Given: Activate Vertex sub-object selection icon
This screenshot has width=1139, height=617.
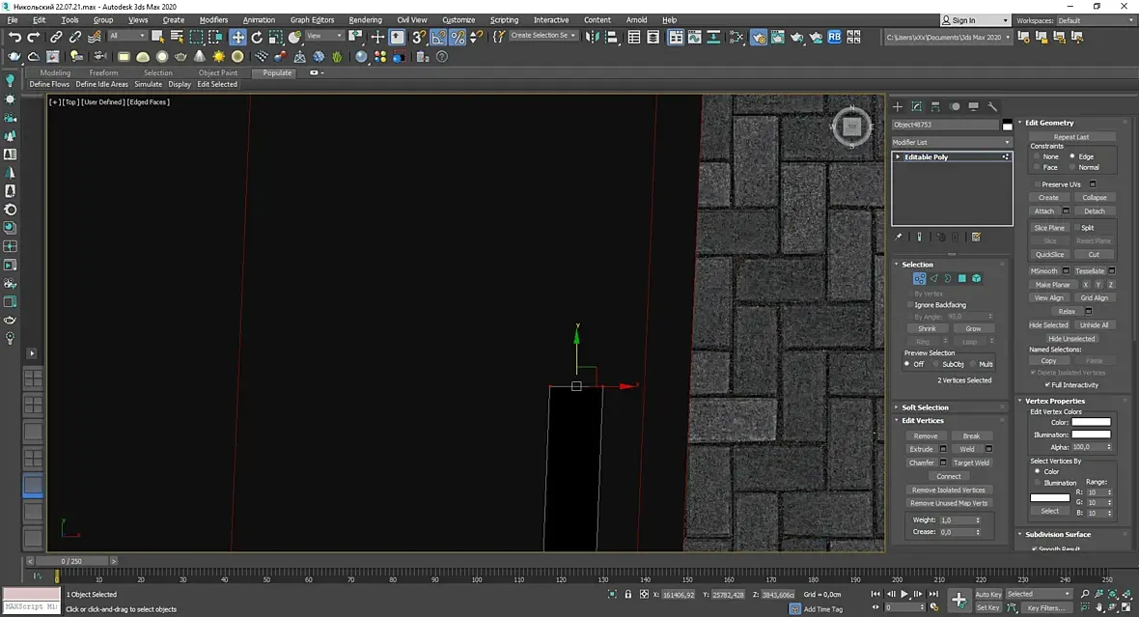Looking at the screenshot, I should click(919, 278).
